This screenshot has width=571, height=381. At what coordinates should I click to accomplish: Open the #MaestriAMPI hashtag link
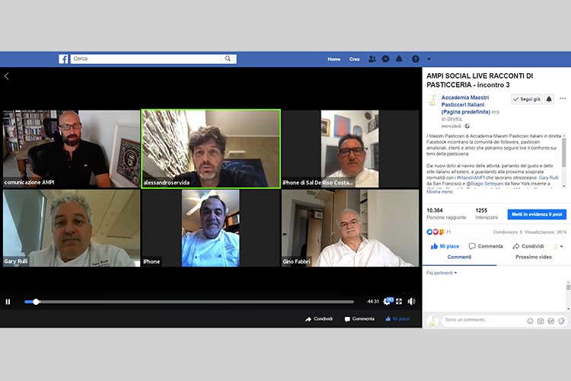pos(471,178)
